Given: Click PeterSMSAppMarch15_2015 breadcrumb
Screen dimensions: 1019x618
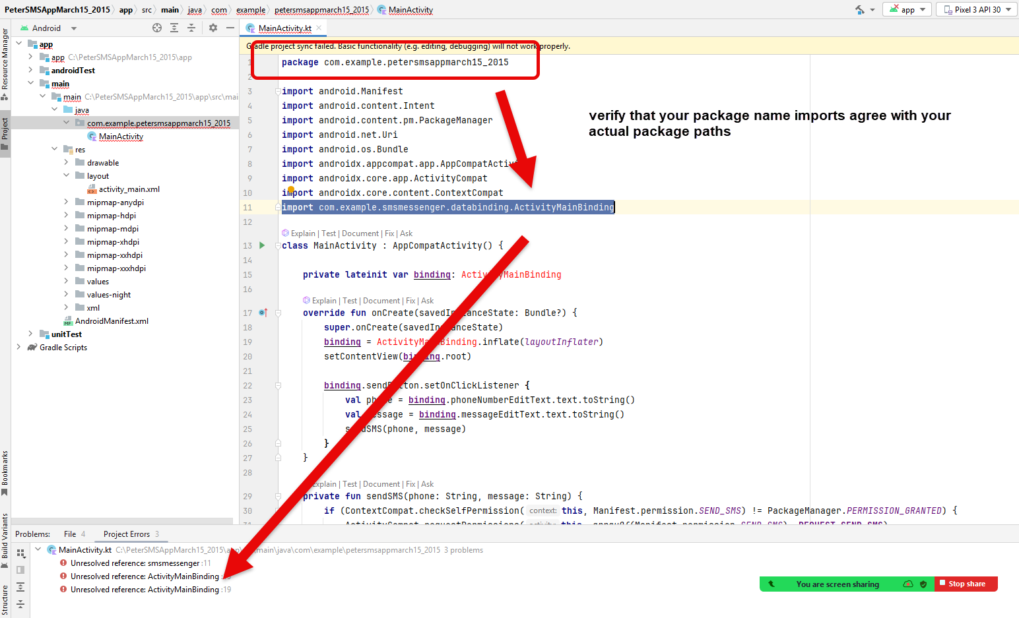Looking at the screenshot, I should pyautogui.click(x=57, y=10).
